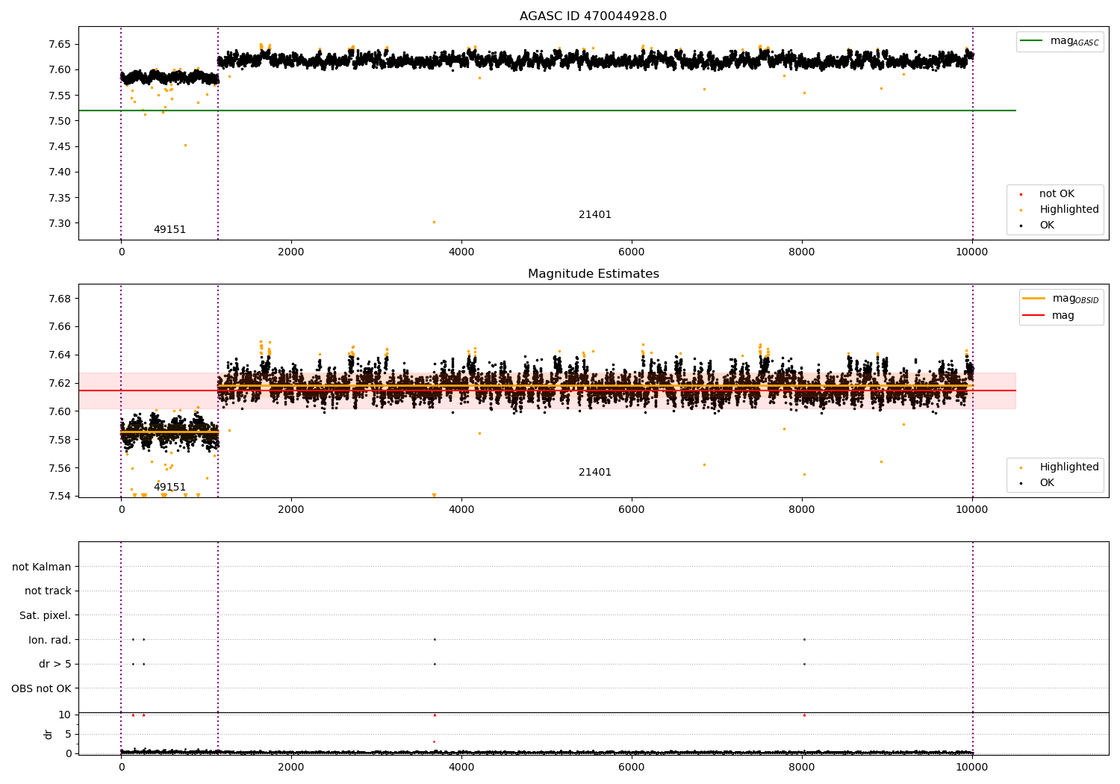Click the 'not track' row label

[x=48, y=591]
